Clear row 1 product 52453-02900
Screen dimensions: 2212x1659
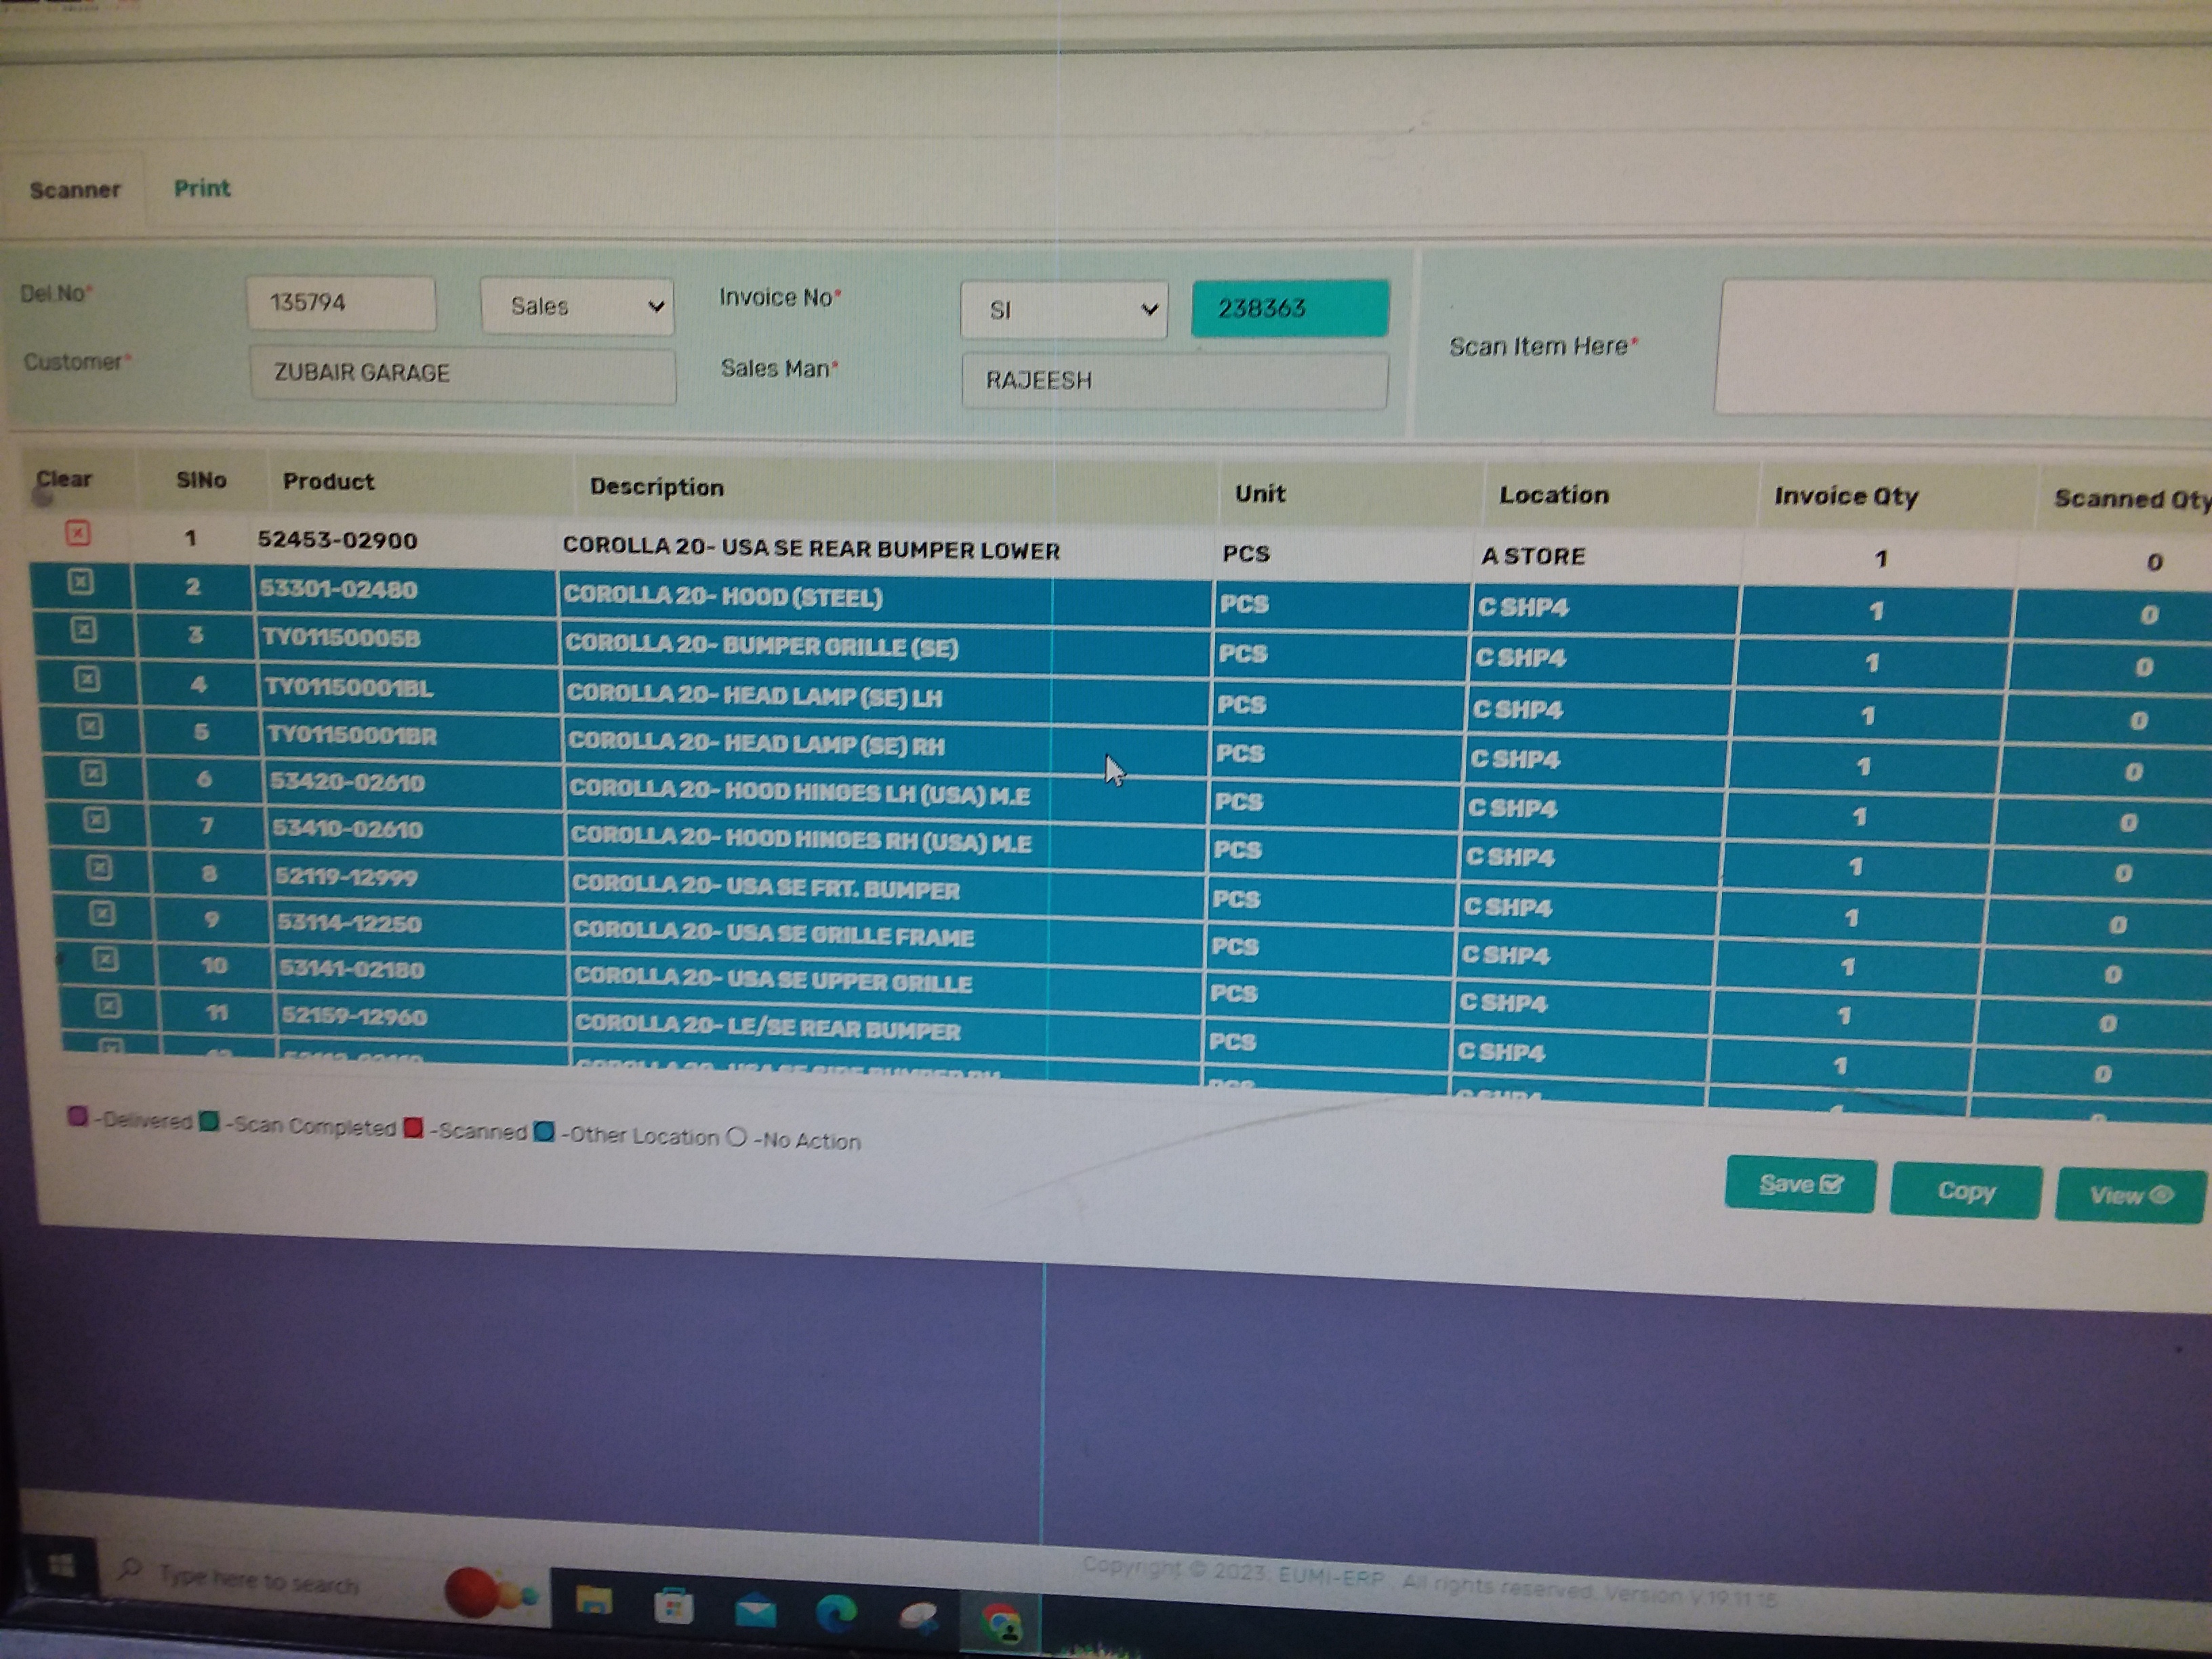tap(78, 533)
